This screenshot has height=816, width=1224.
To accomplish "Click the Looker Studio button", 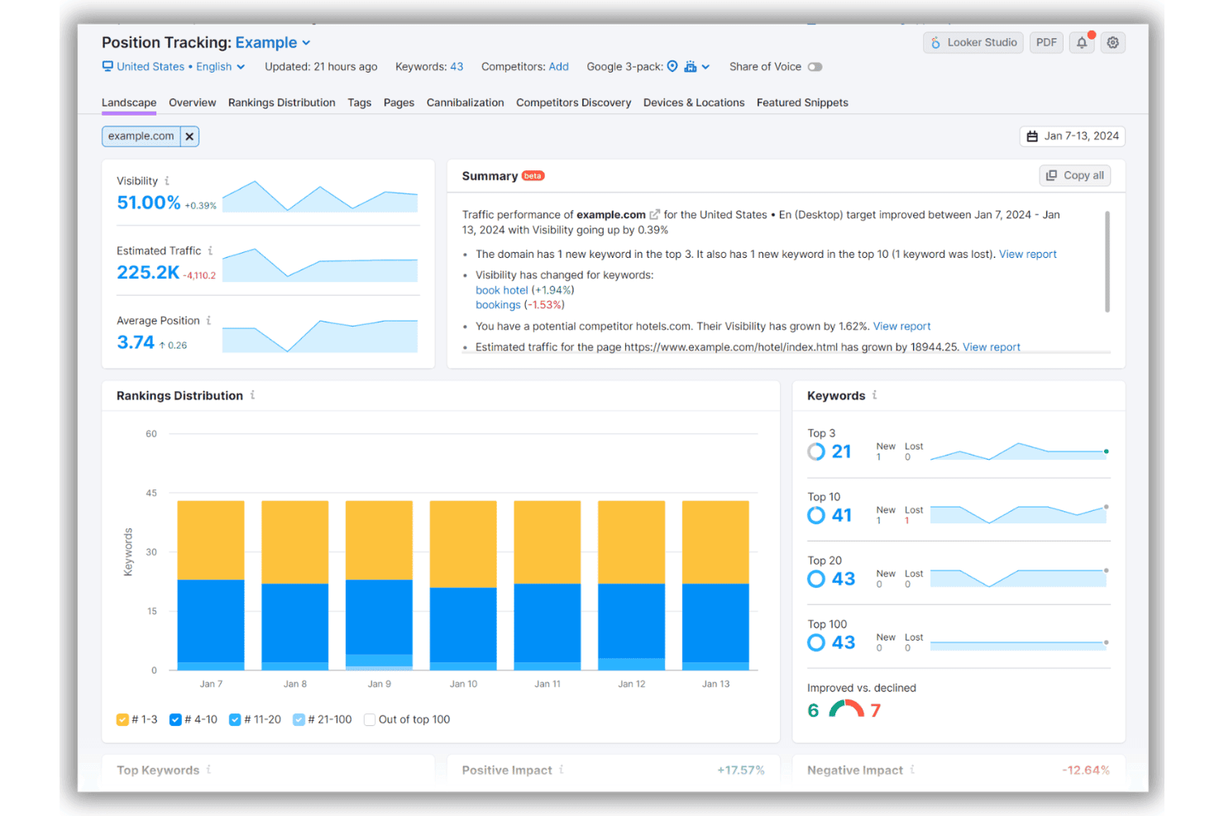I will point(973,42).
